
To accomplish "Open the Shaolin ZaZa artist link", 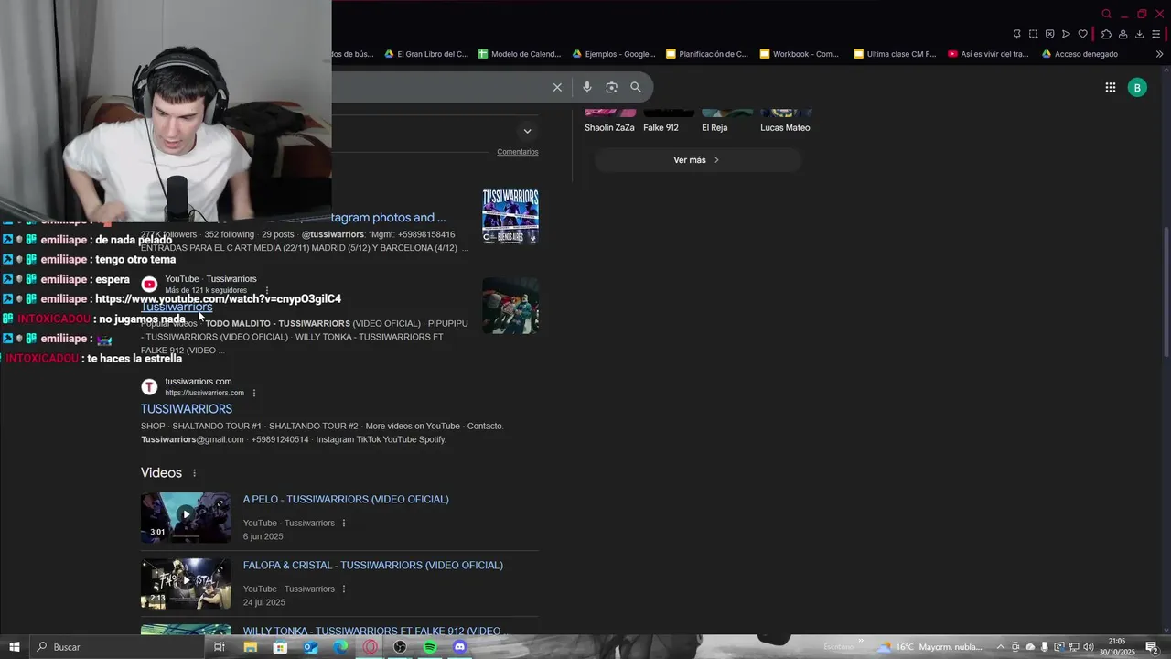I will point(609,127).
